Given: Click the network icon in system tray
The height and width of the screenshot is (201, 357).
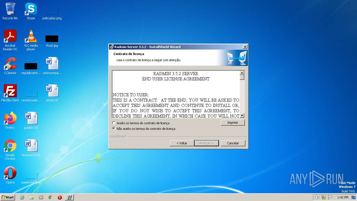Looking at the screenshot, I should (324, 197).
